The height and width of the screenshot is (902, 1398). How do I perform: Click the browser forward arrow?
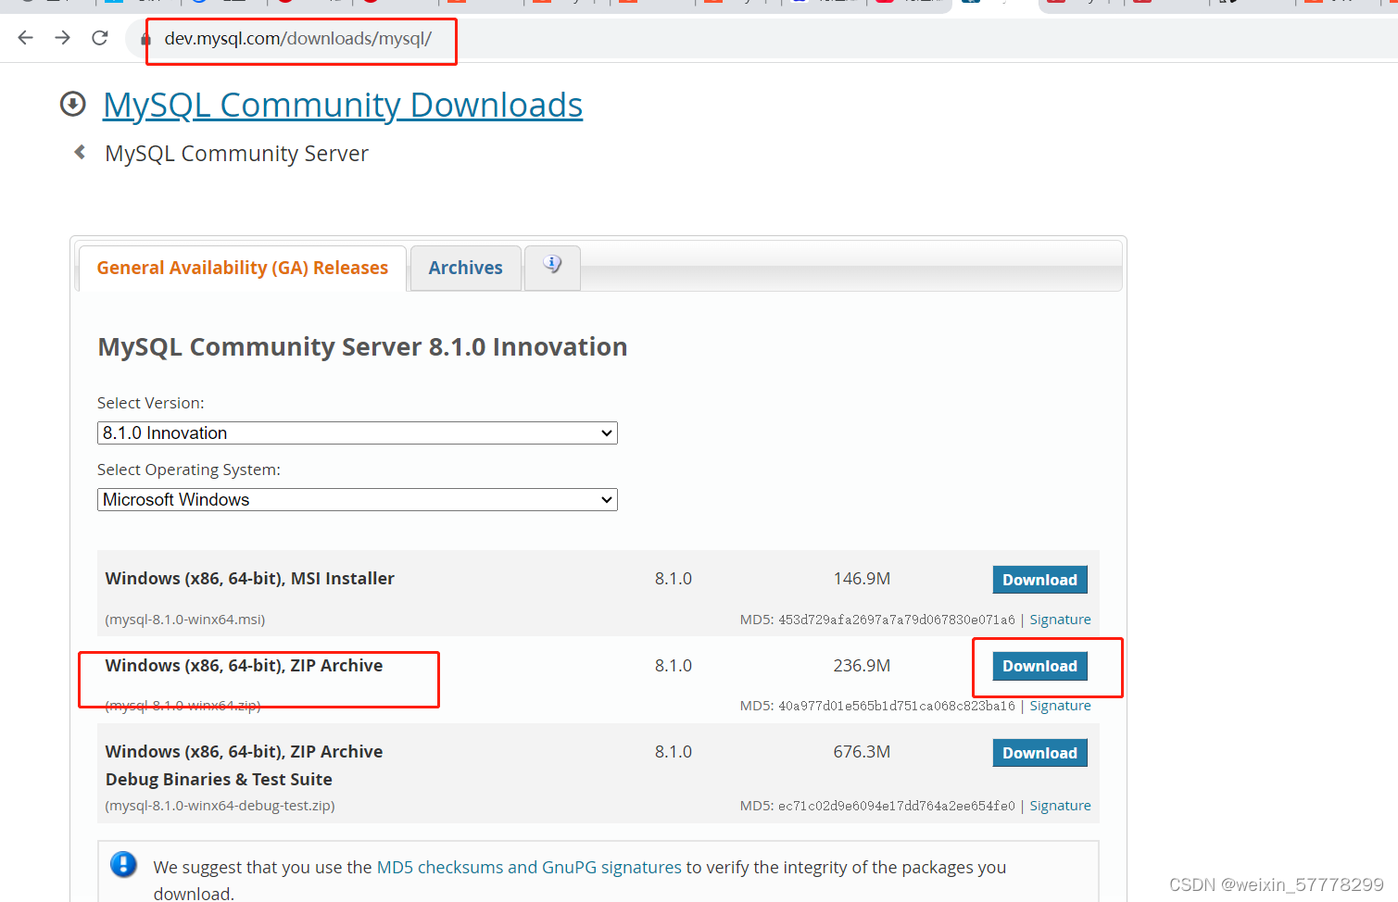coord(62,37)
